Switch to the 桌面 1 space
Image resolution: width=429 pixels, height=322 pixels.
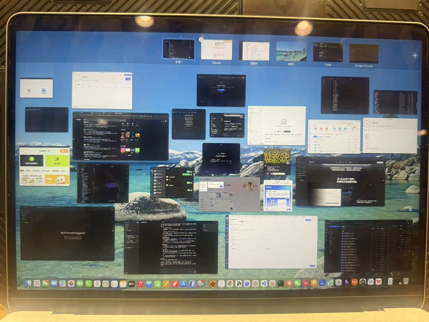click(179, 49)
